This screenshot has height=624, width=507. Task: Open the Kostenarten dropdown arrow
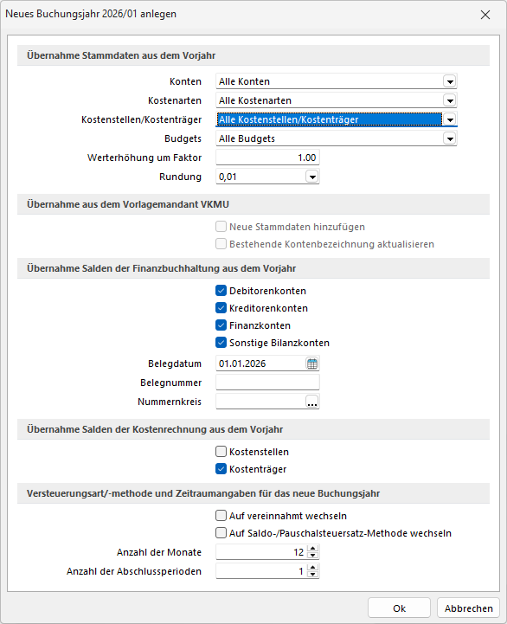[450, 100]
